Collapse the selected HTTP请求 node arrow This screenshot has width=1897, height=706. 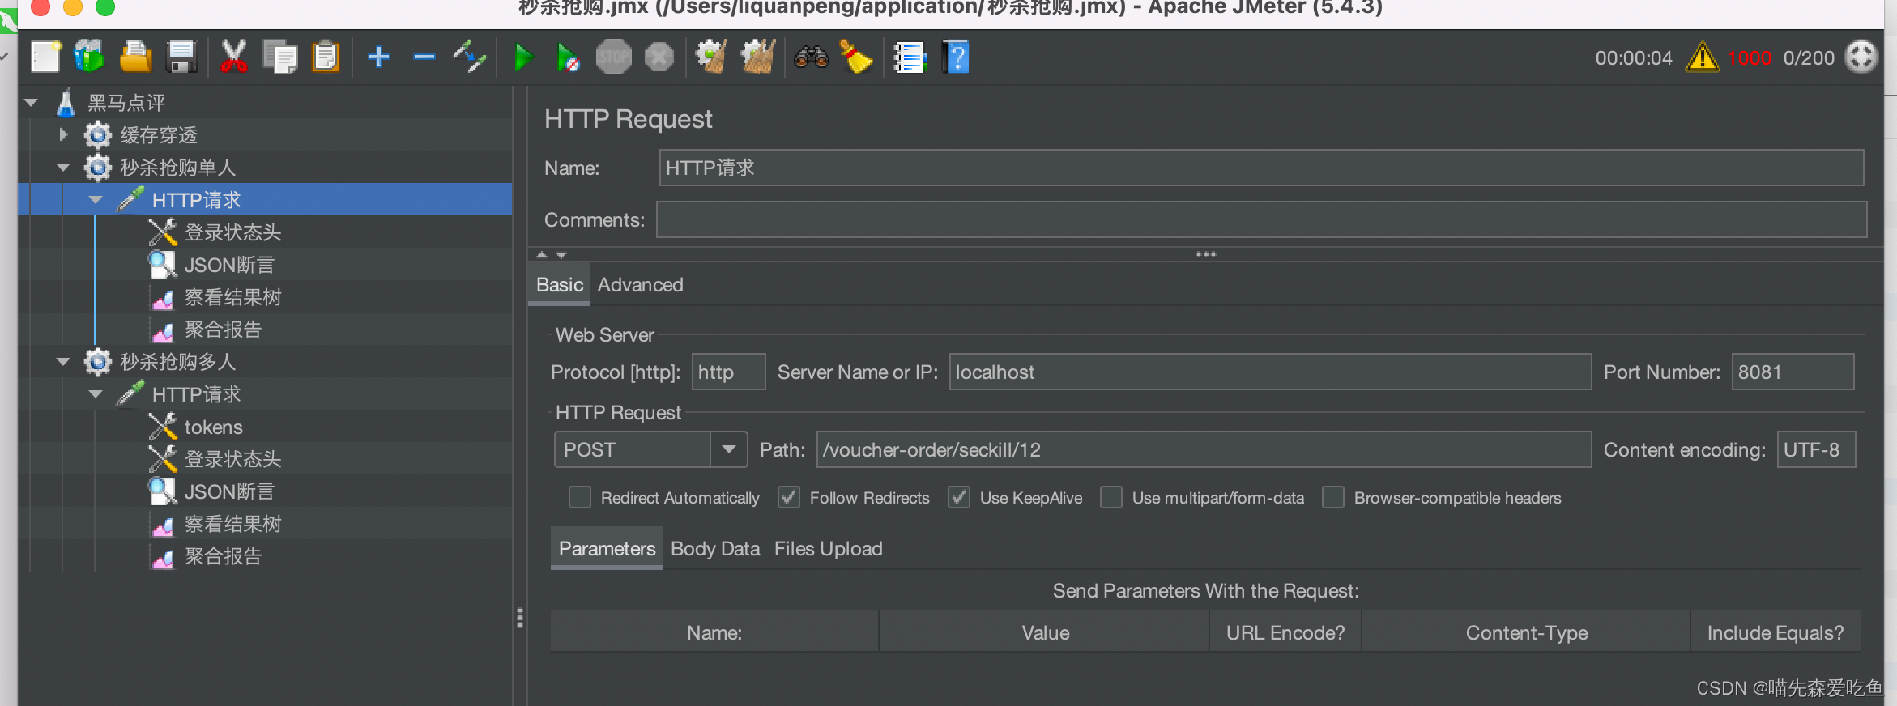(x=96, y=200)
